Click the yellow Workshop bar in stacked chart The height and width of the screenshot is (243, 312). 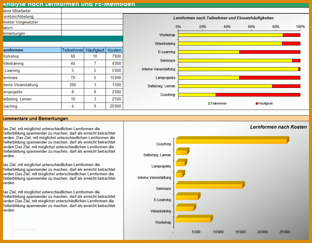click(231, 35)
